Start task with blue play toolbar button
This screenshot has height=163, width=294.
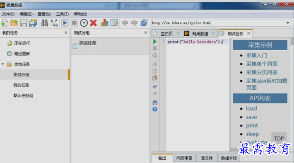tap(65, 23)
